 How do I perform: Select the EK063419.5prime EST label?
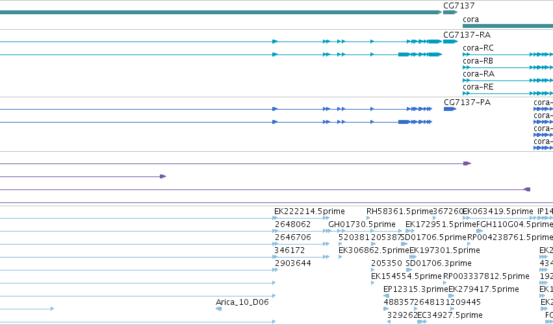[x=498, y=211]
